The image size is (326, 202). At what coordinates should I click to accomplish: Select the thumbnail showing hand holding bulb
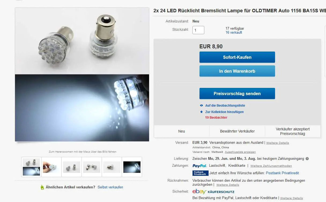coord(51,167)
